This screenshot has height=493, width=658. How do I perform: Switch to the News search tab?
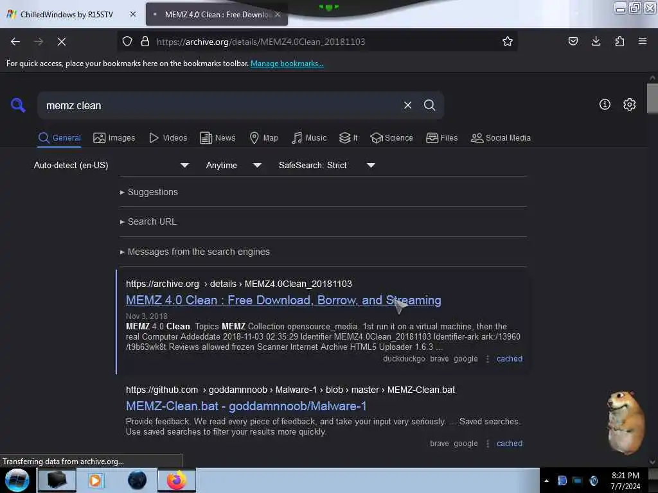coord(217,138)
